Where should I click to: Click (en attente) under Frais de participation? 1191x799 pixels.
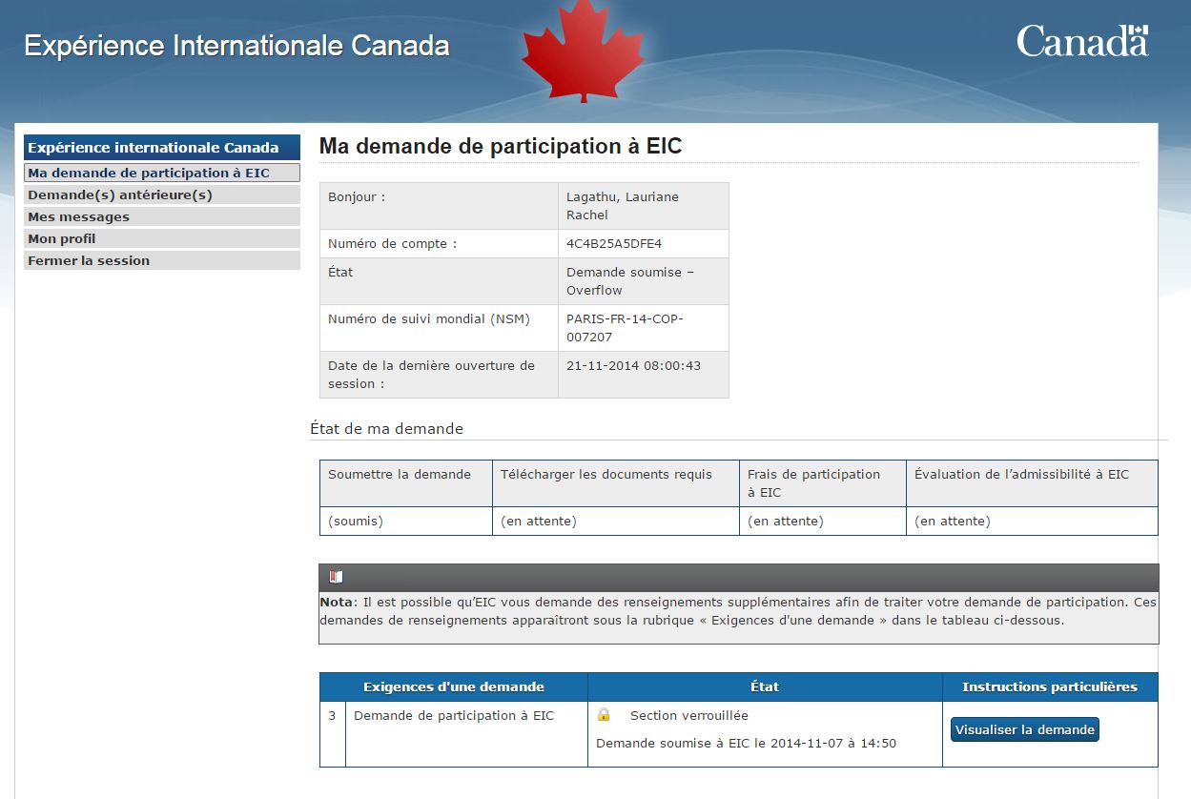[x=786, y=522]
